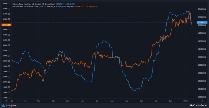Screen dimensions: 209x108
Task: Click the 14000.00 tick on left price axis
Action: pos(6,98)
